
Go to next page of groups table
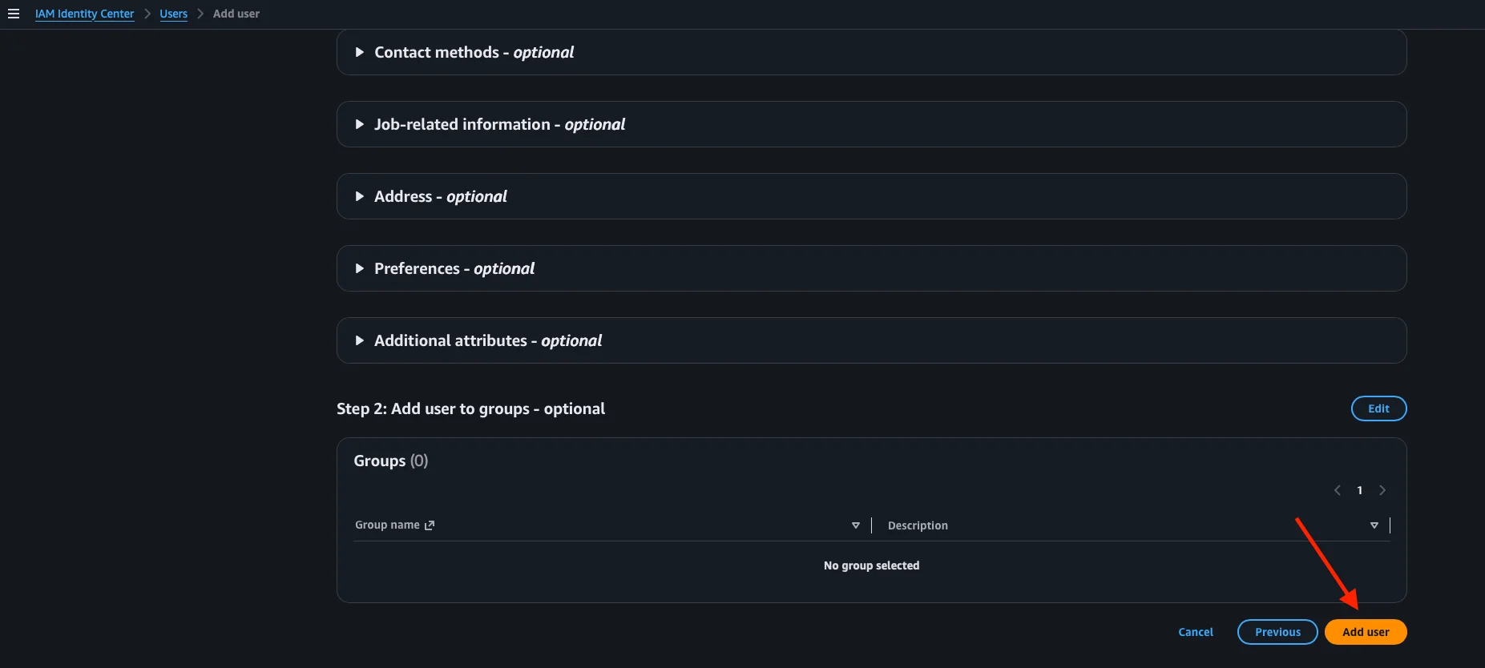(1382, 490)
